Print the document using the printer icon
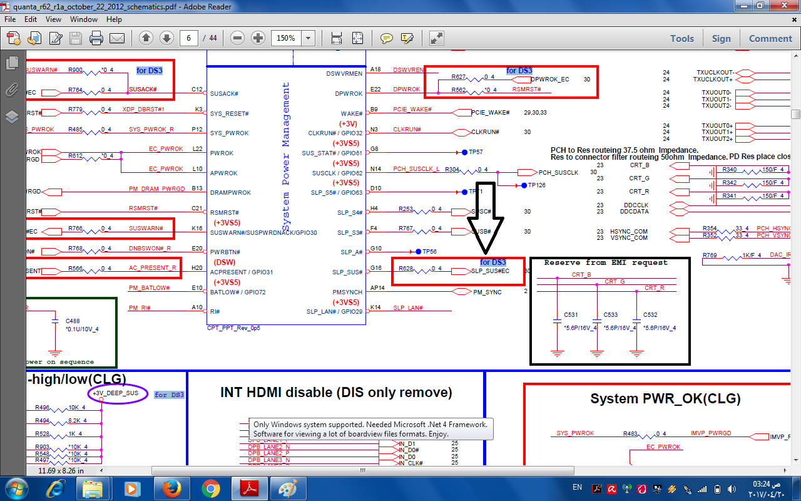Viewport: 801px width, 501px height. point(96,38)
